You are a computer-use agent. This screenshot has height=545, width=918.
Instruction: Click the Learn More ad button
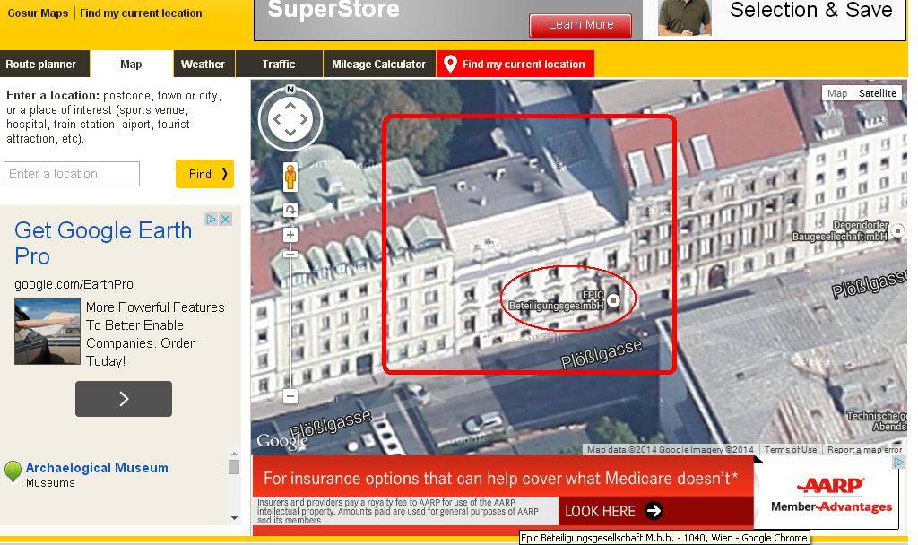point(581,24)
